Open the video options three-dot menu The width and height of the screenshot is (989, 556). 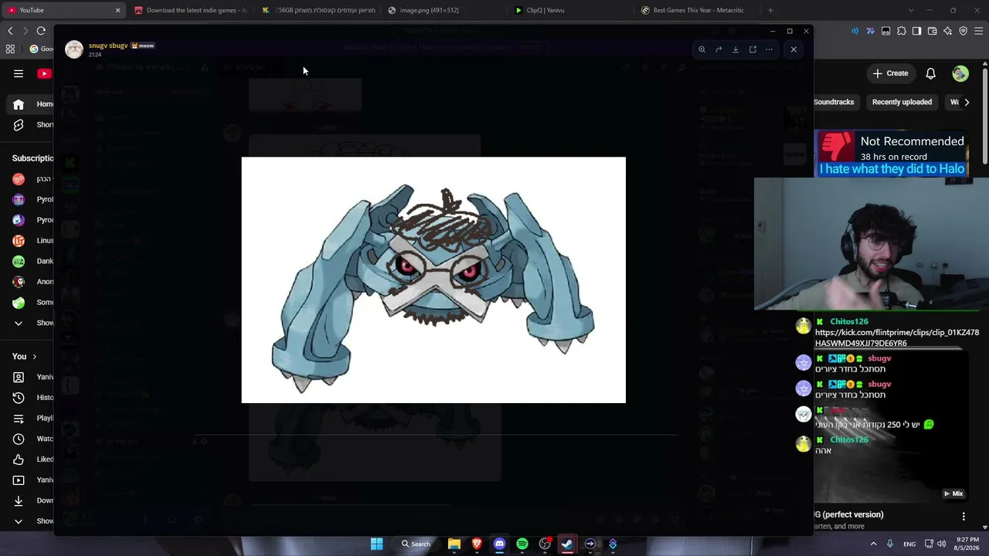(964, 516)
